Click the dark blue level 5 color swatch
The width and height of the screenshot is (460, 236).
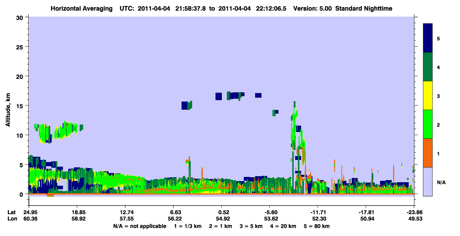[x=428, y=38]
